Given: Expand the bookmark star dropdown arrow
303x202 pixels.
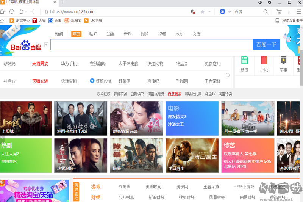Looking at the screenshot, I should [209, 12].
